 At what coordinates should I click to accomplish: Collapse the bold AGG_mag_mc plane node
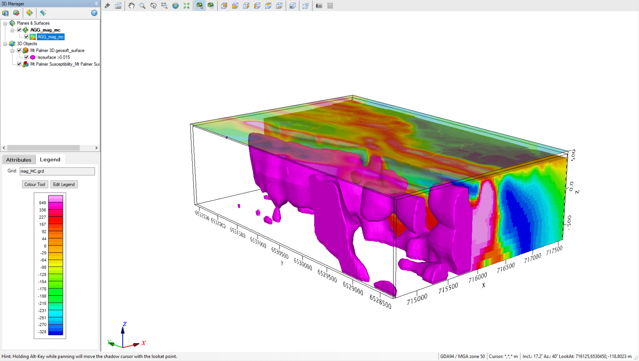pos(12,30)
